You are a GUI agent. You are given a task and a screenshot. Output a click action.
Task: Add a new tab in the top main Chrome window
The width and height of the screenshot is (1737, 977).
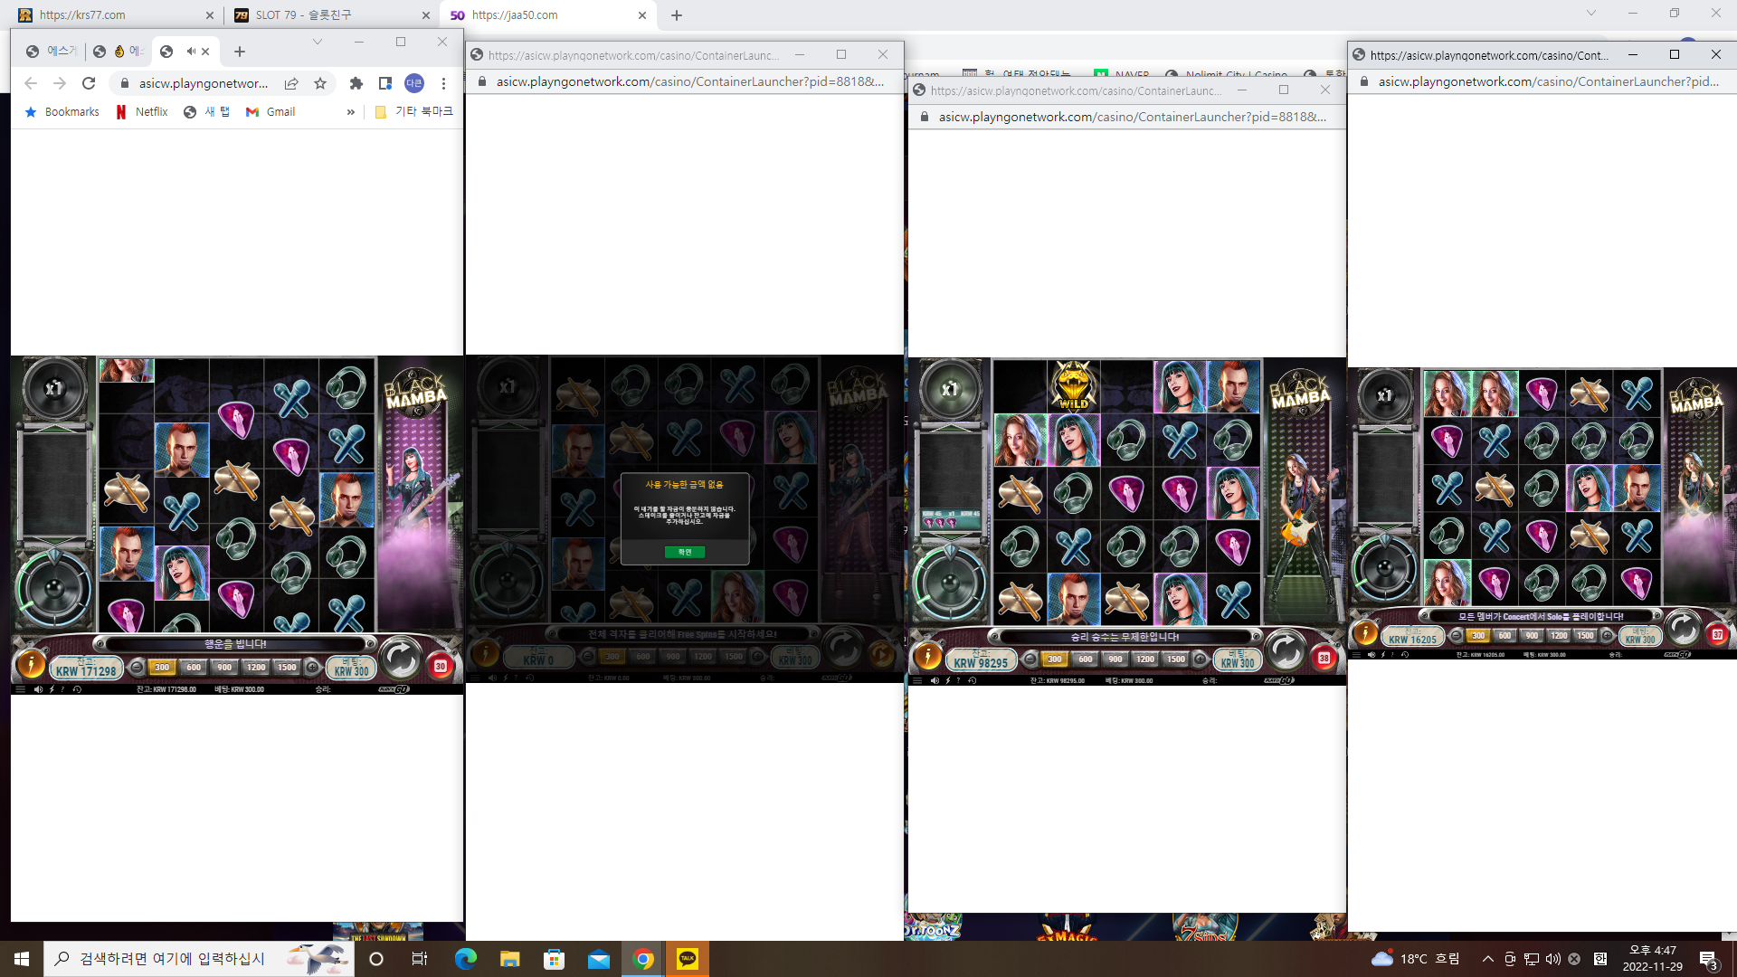pos(677,14)
